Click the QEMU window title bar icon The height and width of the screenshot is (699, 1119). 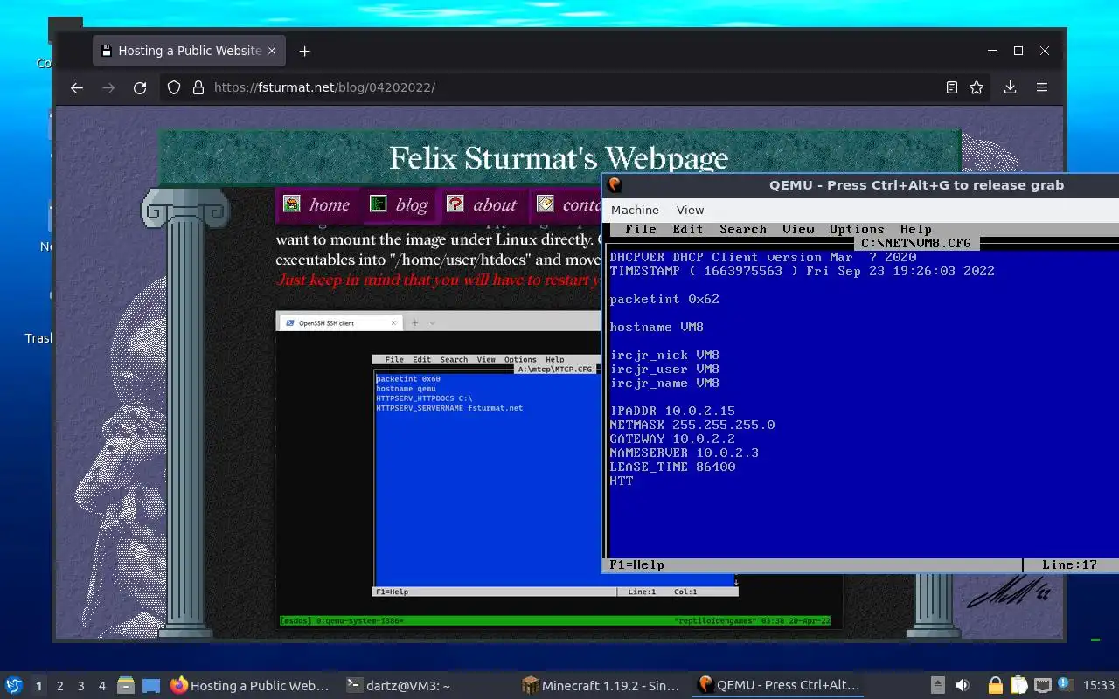(615, 184)
